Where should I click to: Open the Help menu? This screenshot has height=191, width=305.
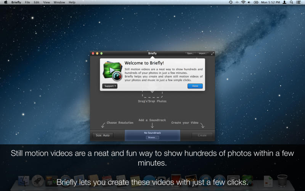tap(72, 2)
